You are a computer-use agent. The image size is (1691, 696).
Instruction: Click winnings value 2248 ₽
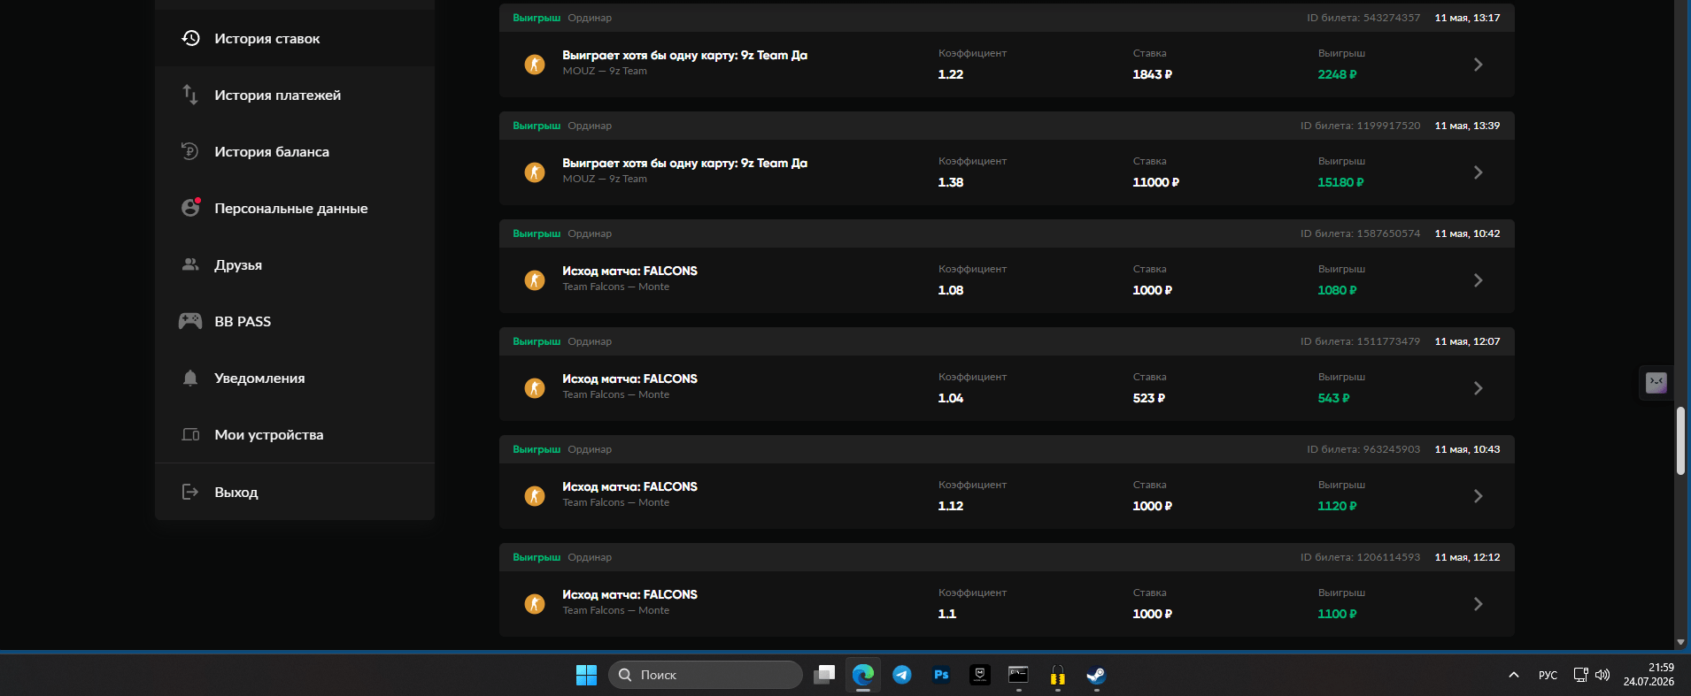1337,74
